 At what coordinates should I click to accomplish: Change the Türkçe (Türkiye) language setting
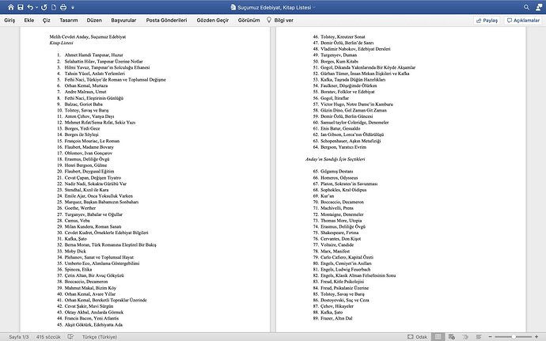pos(100,337)
